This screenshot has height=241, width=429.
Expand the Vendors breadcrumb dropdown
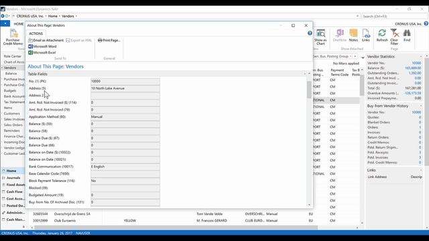[x=76, y=16]
